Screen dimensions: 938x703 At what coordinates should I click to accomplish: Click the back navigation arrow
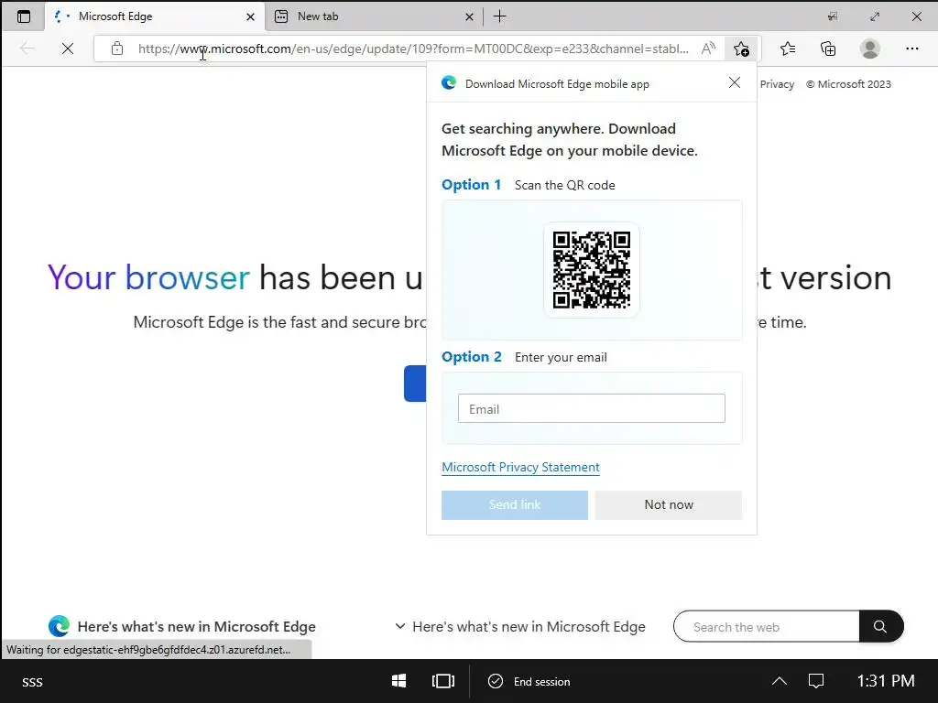(x=27, y=49)
